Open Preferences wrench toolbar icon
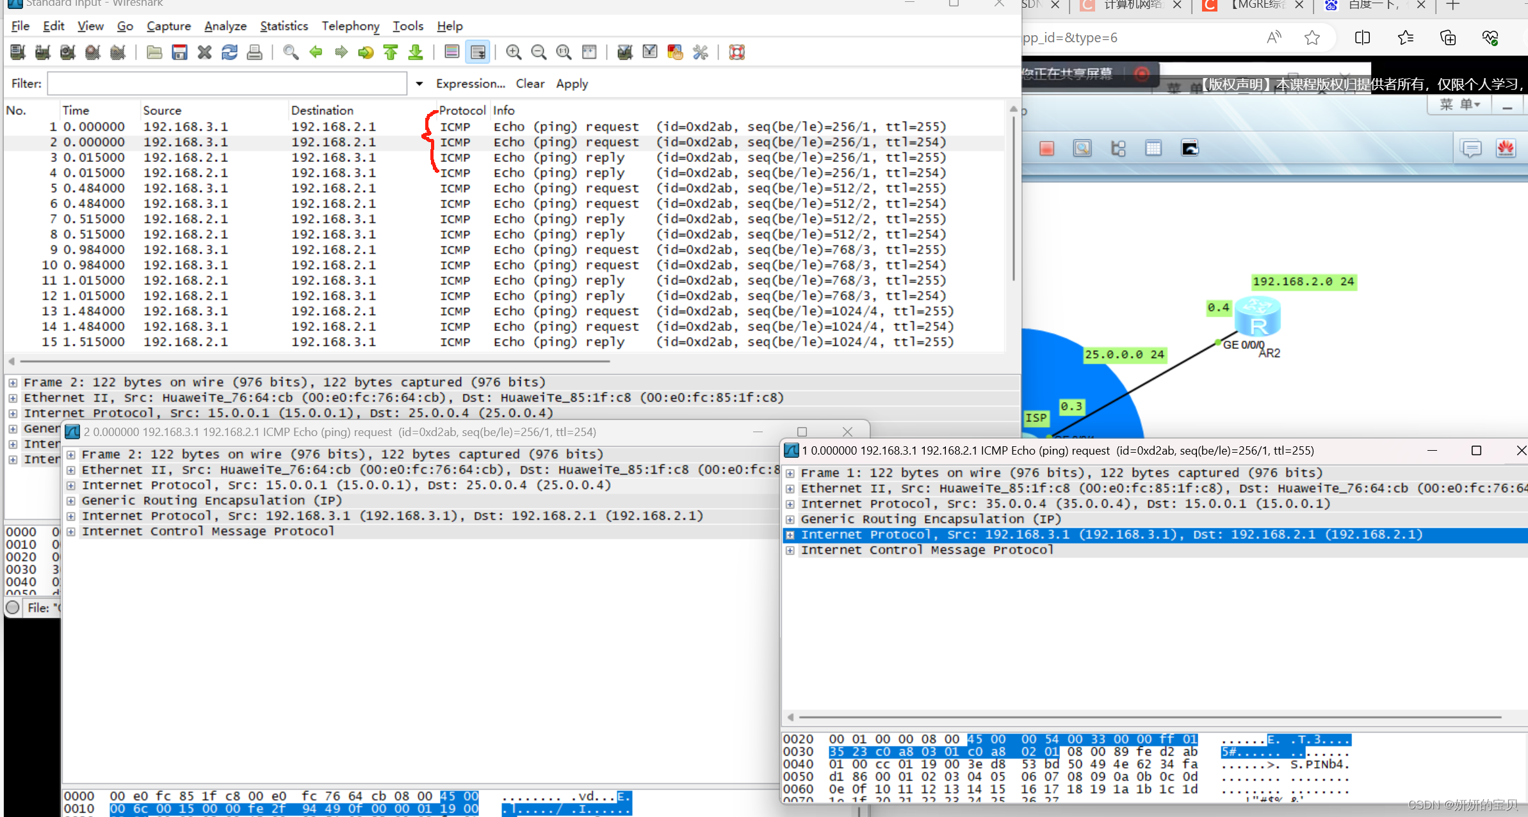The width and height of the screenshot is (1528, 817). 700,53
